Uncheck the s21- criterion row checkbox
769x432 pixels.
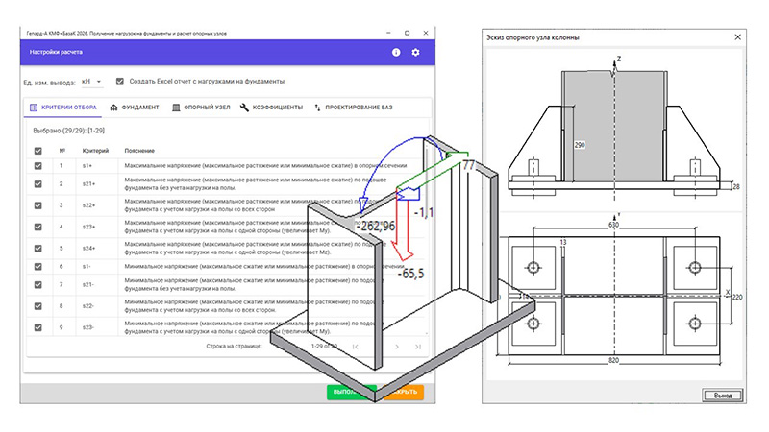(x=37, y=285)
